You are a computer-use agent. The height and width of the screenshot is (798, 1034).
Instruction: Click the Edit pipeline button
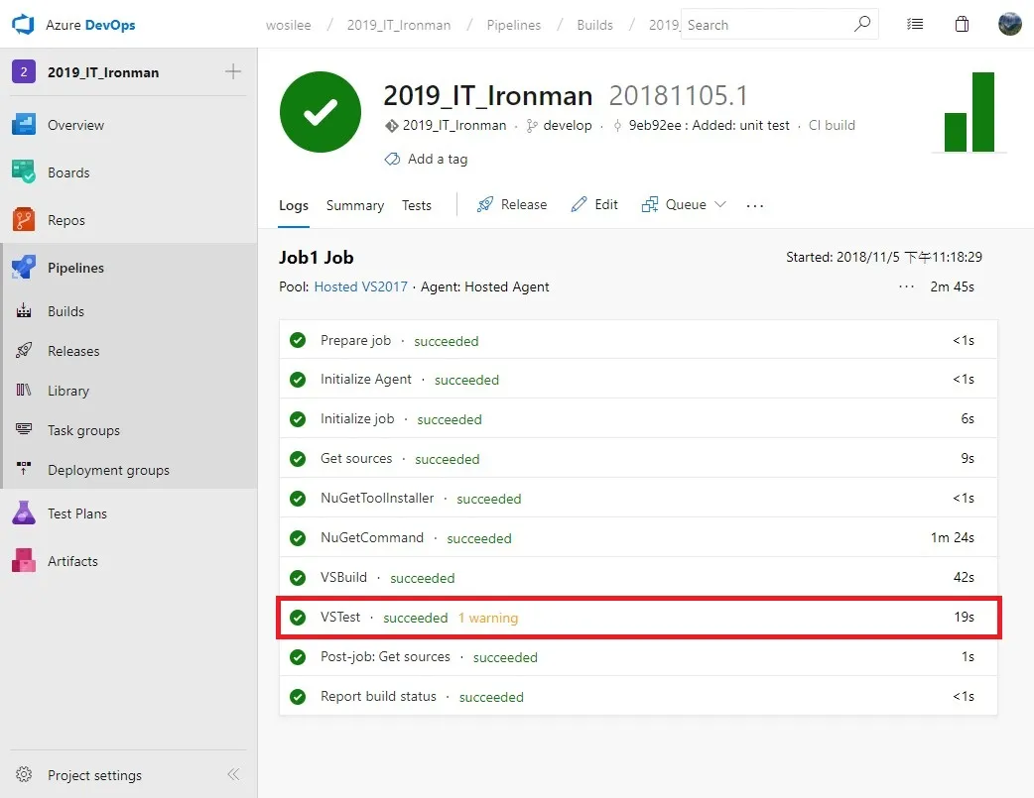(x=595, y=204)
